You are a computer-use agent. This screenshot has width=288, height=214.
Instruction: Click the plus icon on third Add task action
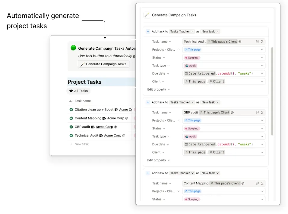[x=148, y=173]
